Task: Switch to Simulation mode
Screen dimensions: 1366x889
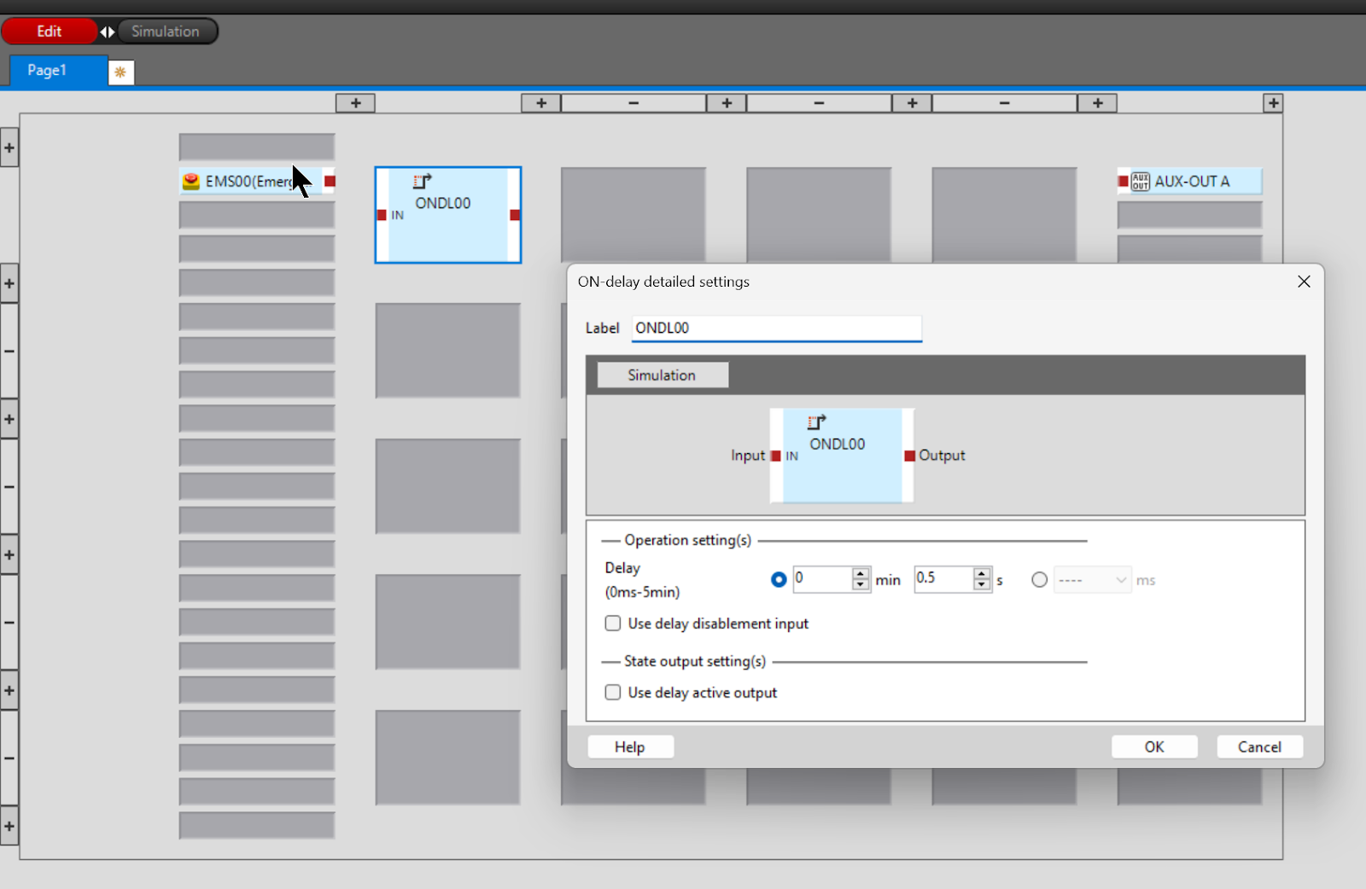Action: pos(166,32)
